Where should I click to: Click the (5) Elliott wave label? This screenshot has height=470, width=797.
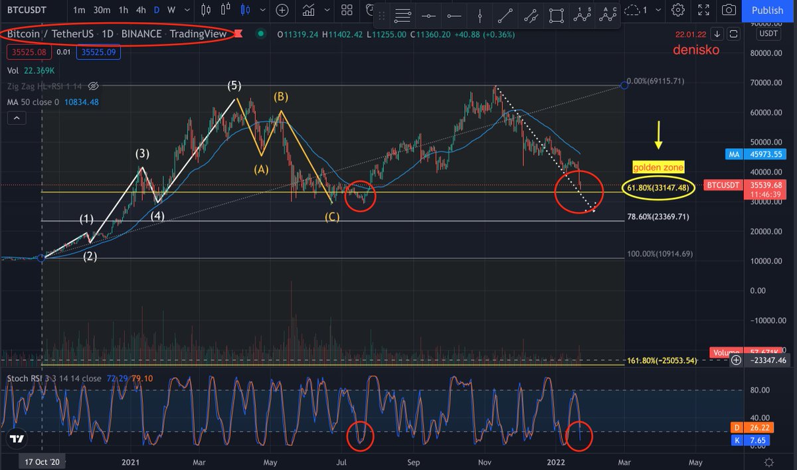(234, 85)
